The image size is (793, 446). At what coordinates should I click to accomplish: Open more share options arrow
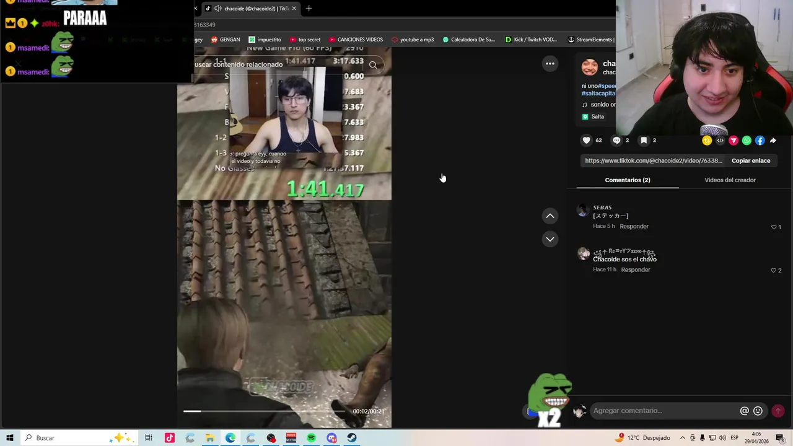tap(773, 141)
